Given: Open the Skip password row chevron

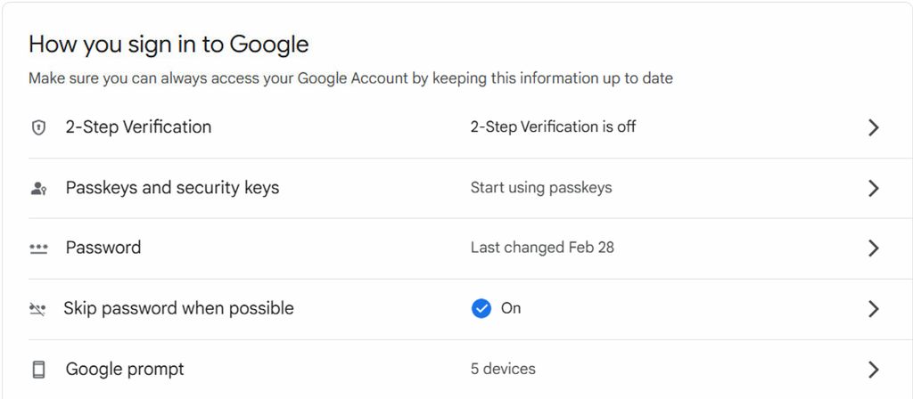Looking at the screenshot, I should [x=873, y=309].
